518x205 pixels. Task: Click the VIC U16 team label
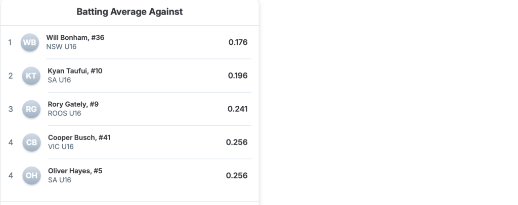(x=61, y=147)
